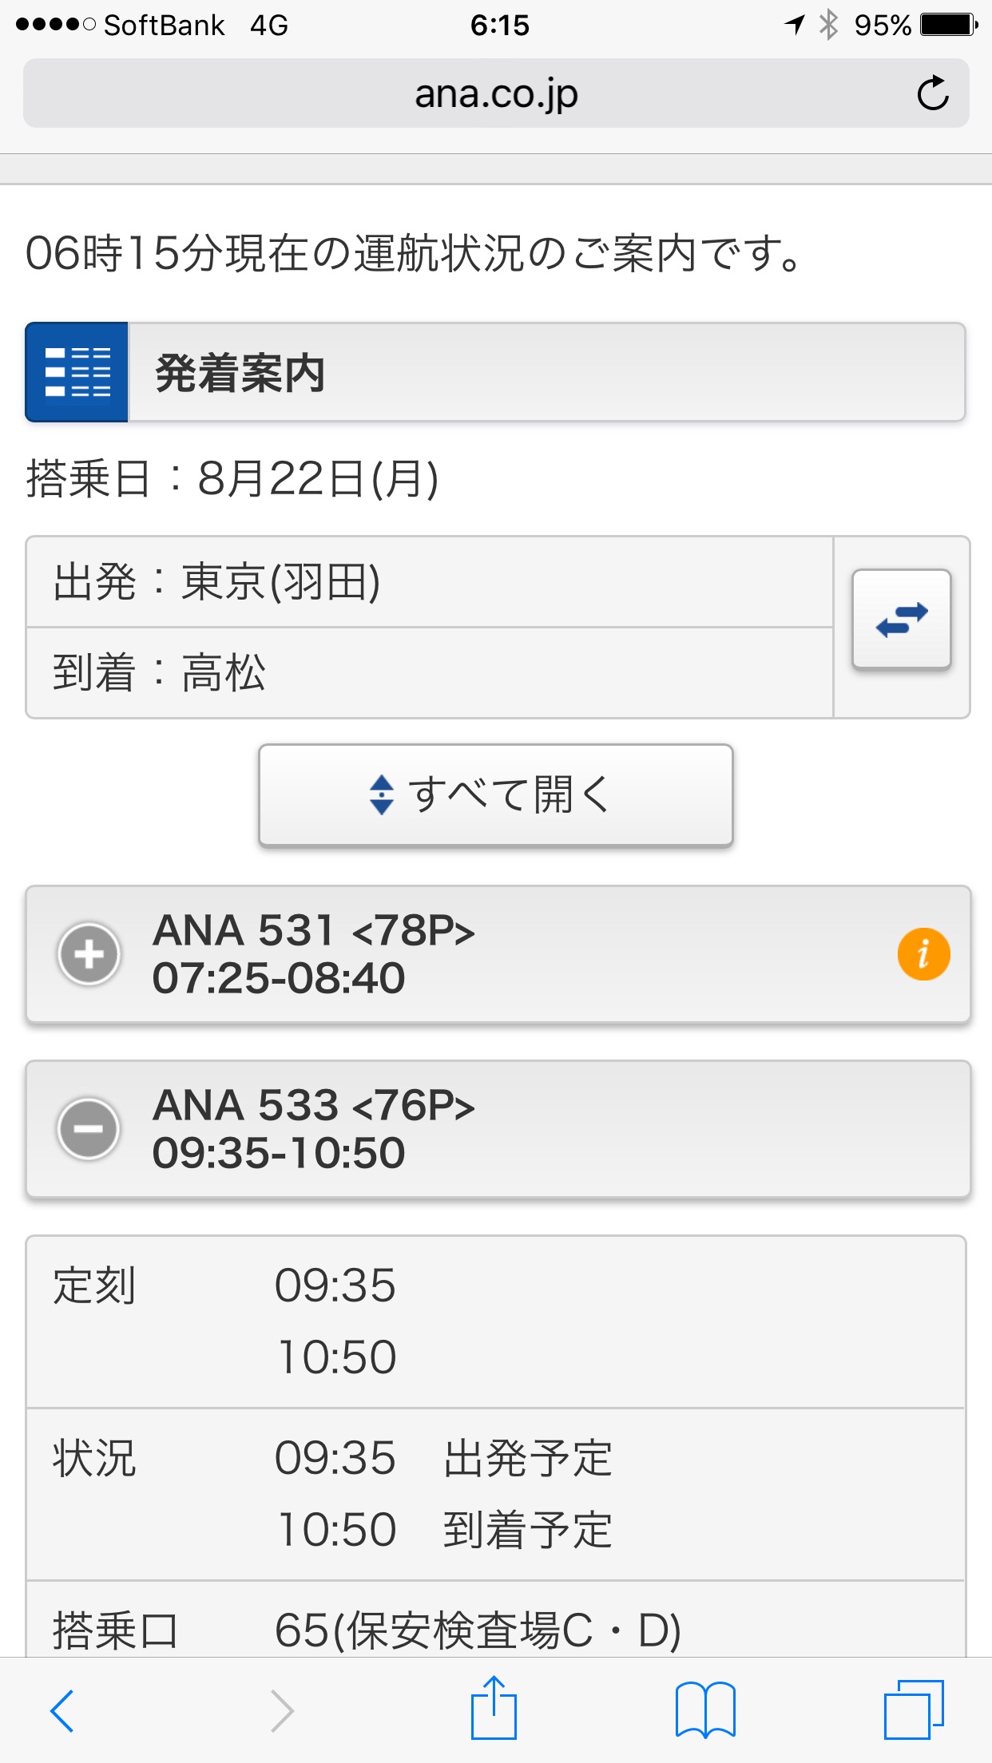Tap the blue 発着案内 list icon
This screenshot has height=1763, width=992.
(77, 372)
